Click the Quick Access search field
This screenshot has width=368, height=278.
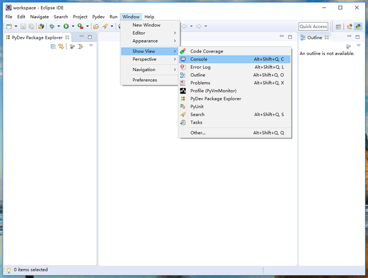point(313,27)
